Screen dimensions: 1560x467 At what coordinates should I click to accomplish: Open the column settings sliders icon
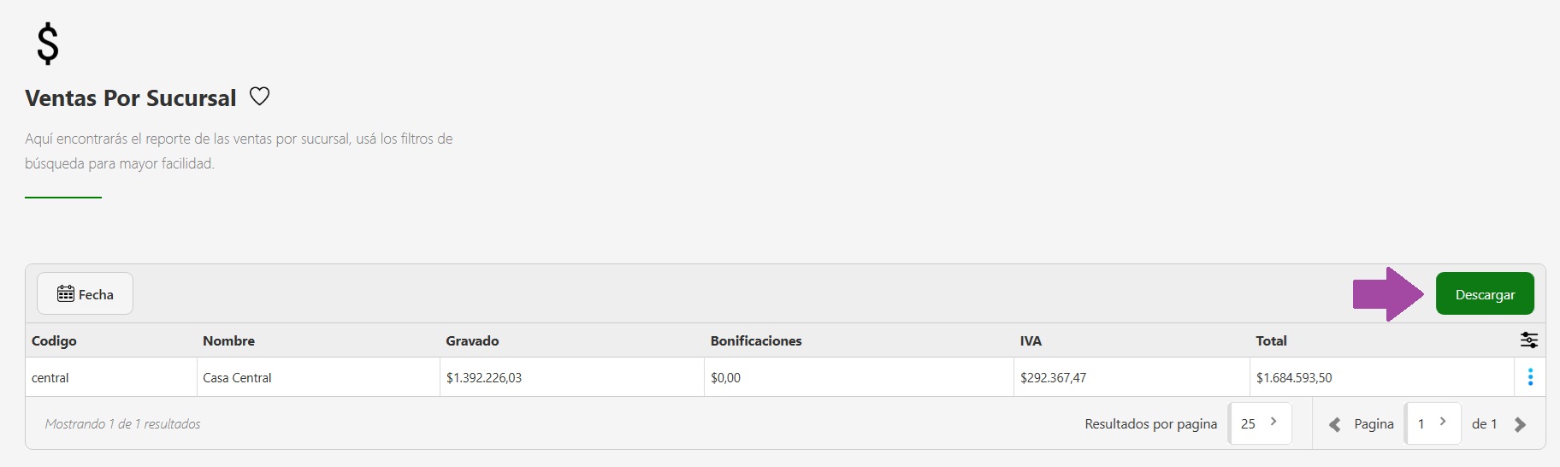tap(1528, 340)
